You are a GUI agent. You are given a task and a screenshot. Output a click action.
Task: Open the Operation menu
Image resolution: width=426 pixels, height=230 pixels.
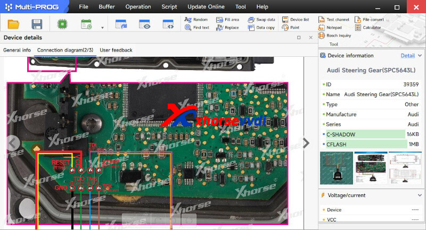tap(138, 7)
